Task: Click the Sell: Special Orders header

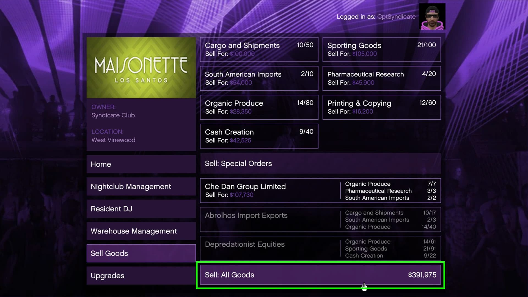Action: [x=320, y=164]
